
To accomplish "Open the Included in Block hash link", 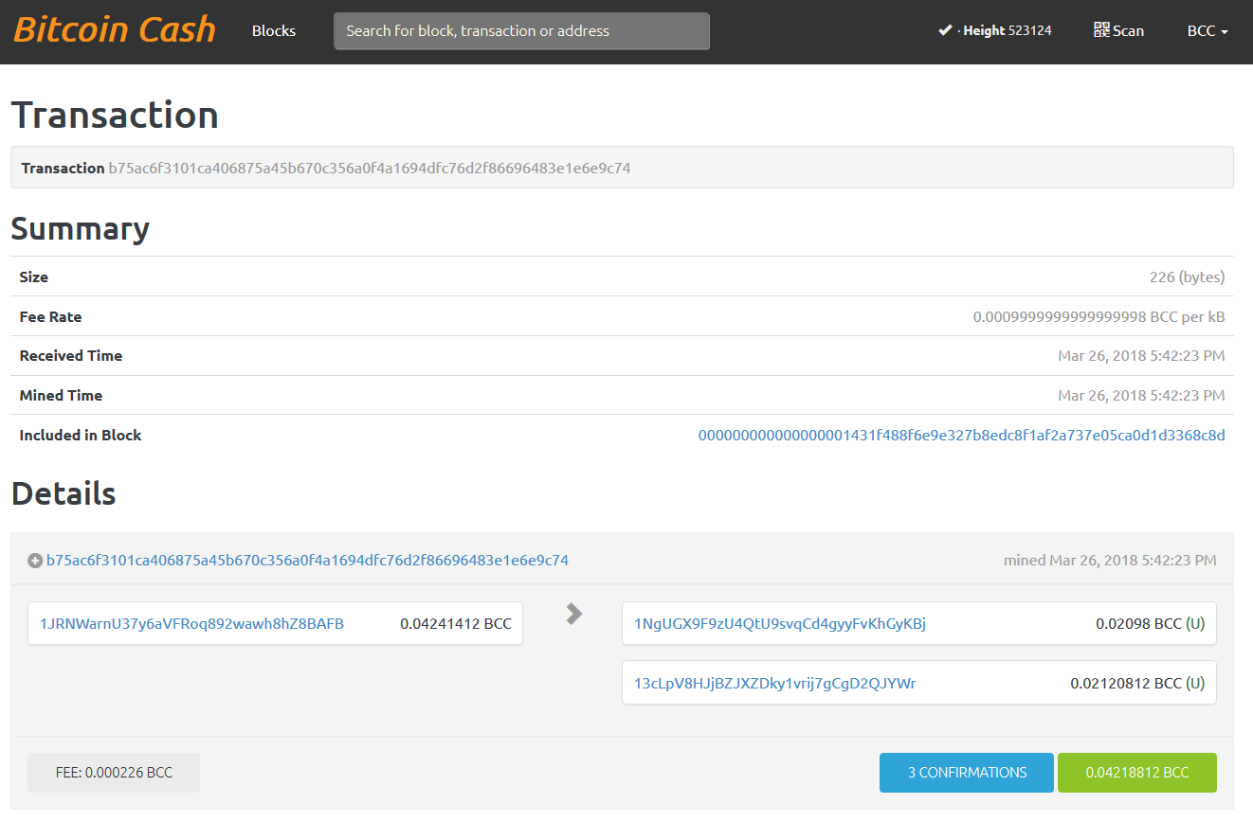I will point(961,436).
